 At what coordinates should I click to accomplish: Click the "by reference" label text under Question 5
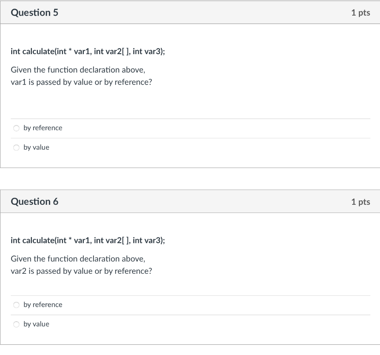[x=43, y=128]
